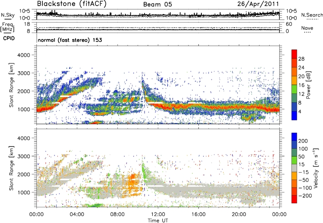Click the "N.Search" legend label

coord(312,15)
